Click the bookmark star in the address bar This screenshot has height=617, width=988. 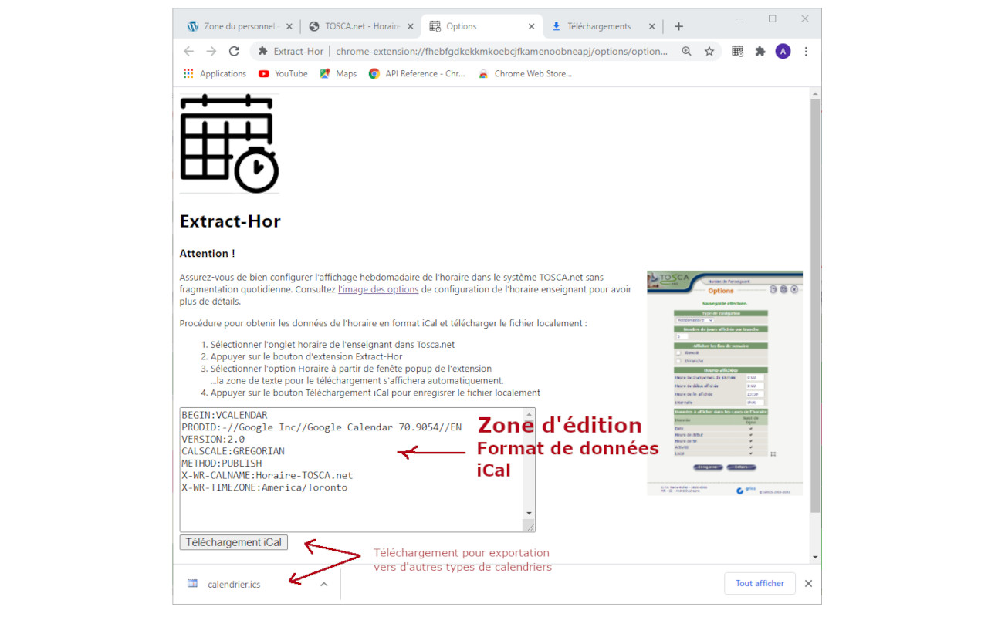(x=709, y=51)
